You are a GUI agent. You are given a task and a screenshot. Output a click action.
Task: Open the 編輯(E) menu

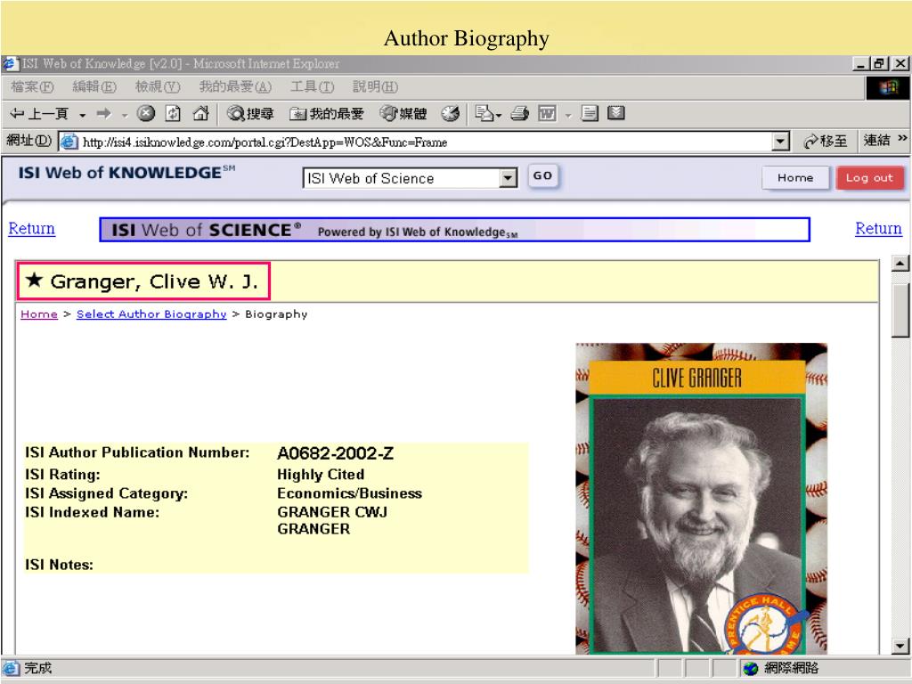94,86
